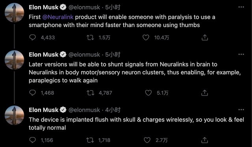Reply to the tweet with 1,156 comments

pos(33,140)
